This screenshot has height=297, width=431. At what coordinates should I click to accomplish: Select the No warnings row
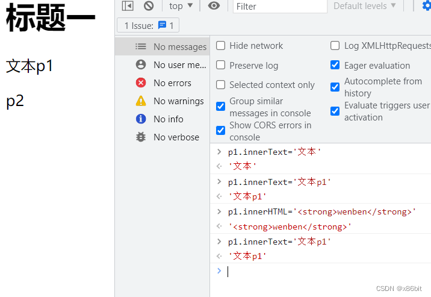pyautogui.click(x=162, y=101)
